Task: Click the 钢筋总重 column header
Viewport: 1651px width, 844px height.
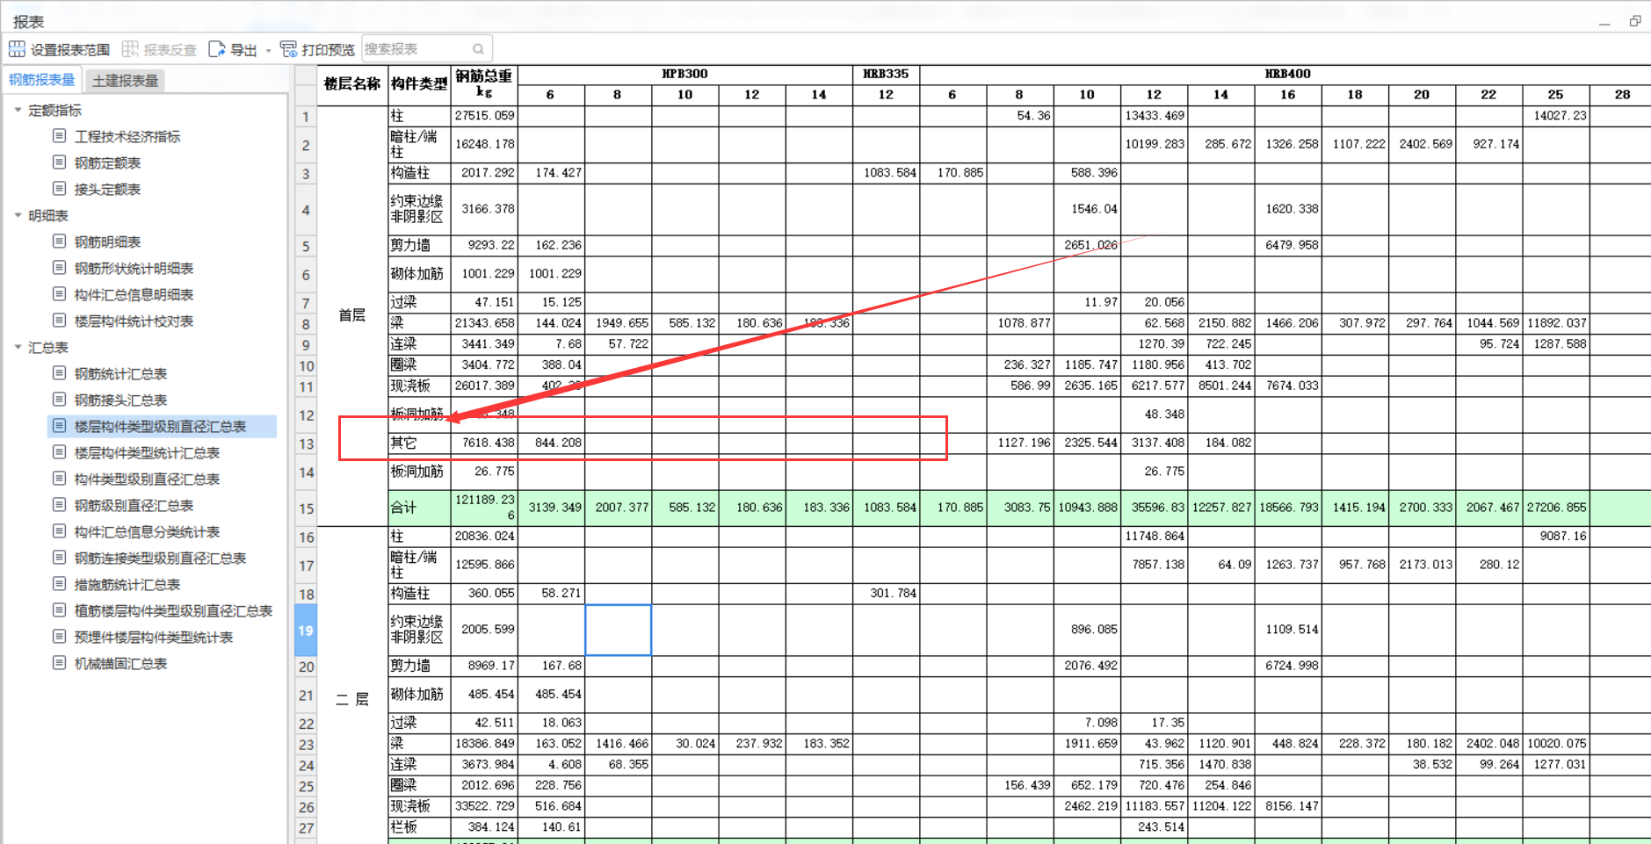Action: (484, 84)
